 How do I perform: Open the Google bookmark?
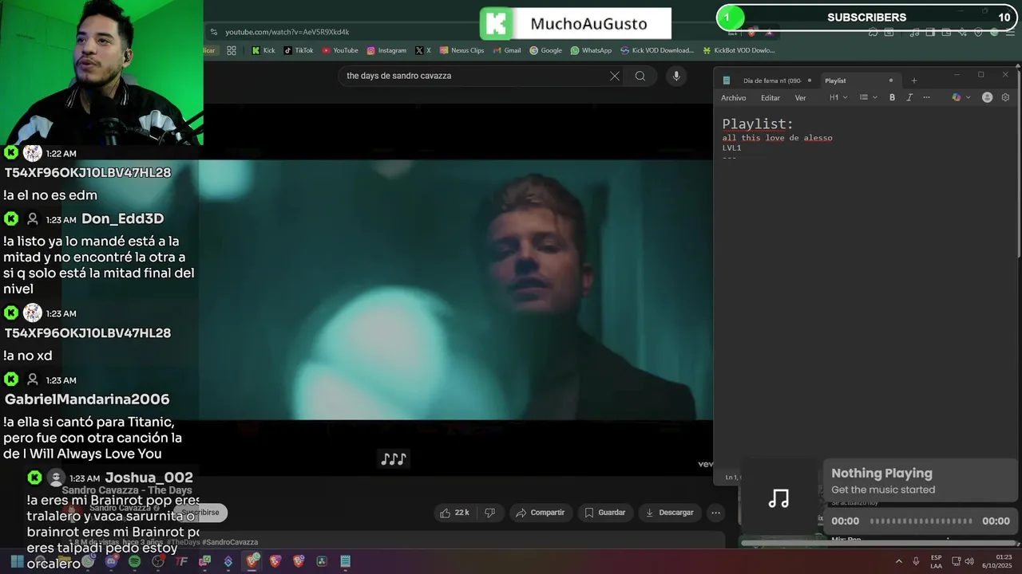pyautogui.click(x=545, y=50)
